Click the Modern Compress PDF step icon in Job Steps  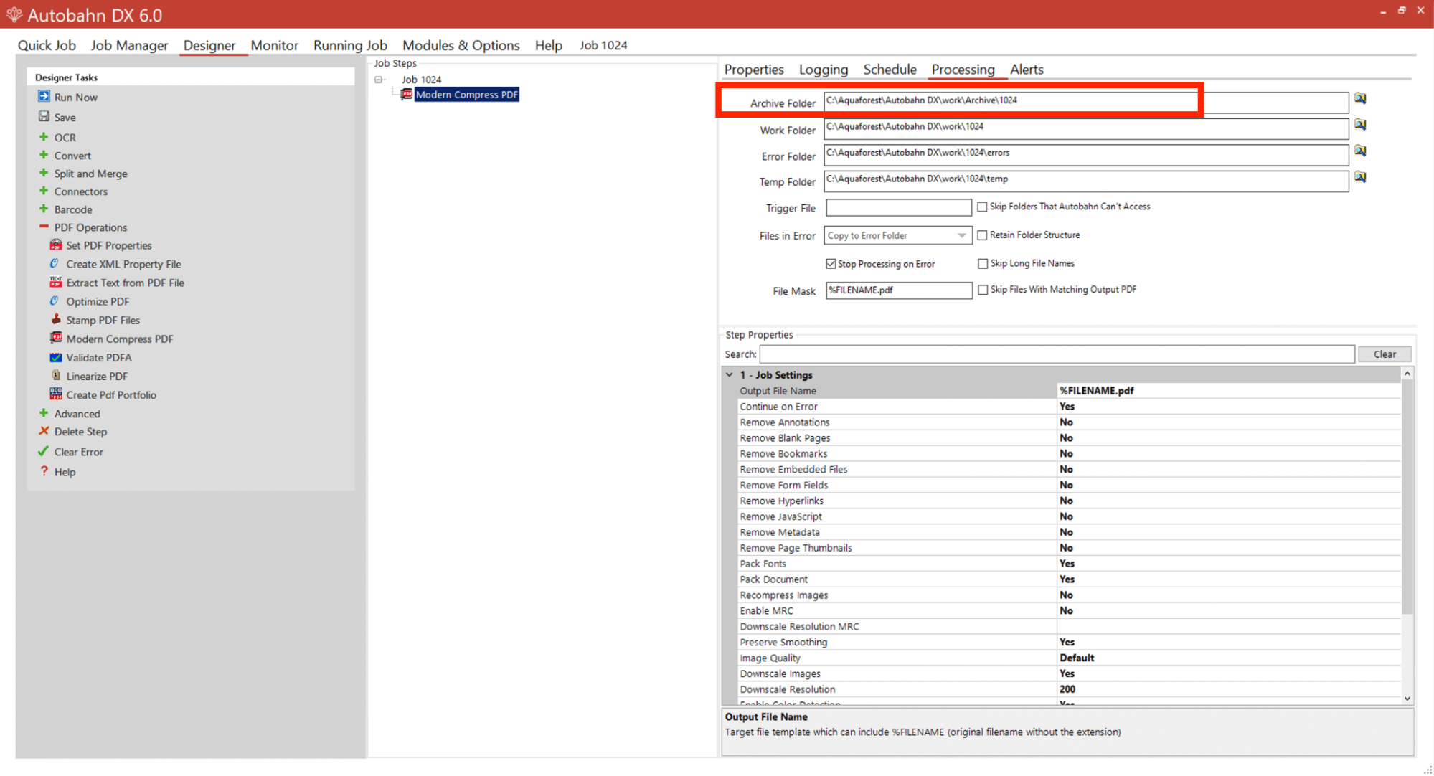[x=407, y=94]
